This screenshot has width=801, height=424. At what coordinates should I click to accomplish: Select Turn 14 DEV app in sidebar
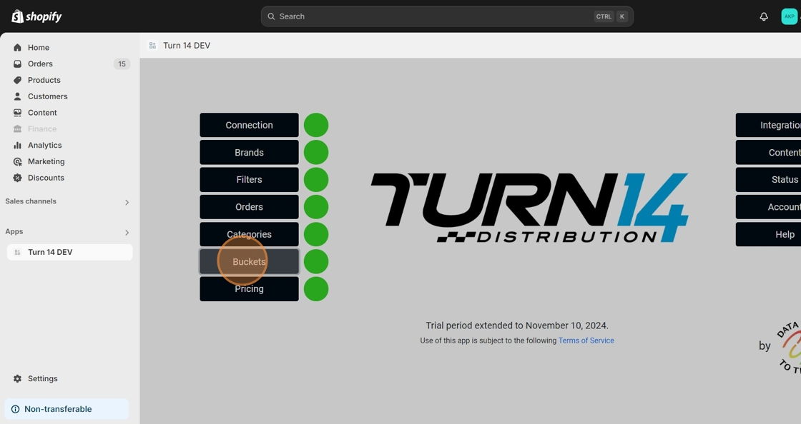[x=69, y=252]
